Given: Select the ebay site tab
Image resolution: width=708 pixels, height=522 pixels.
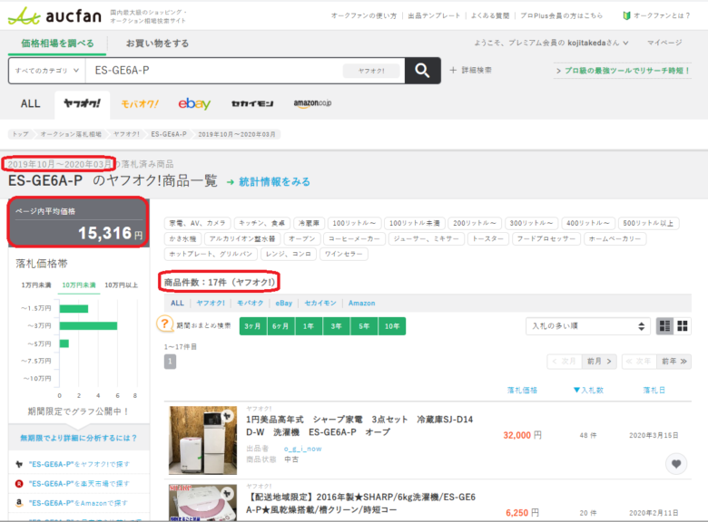Looking at the screenshot, I should click(x=194, y=103).
